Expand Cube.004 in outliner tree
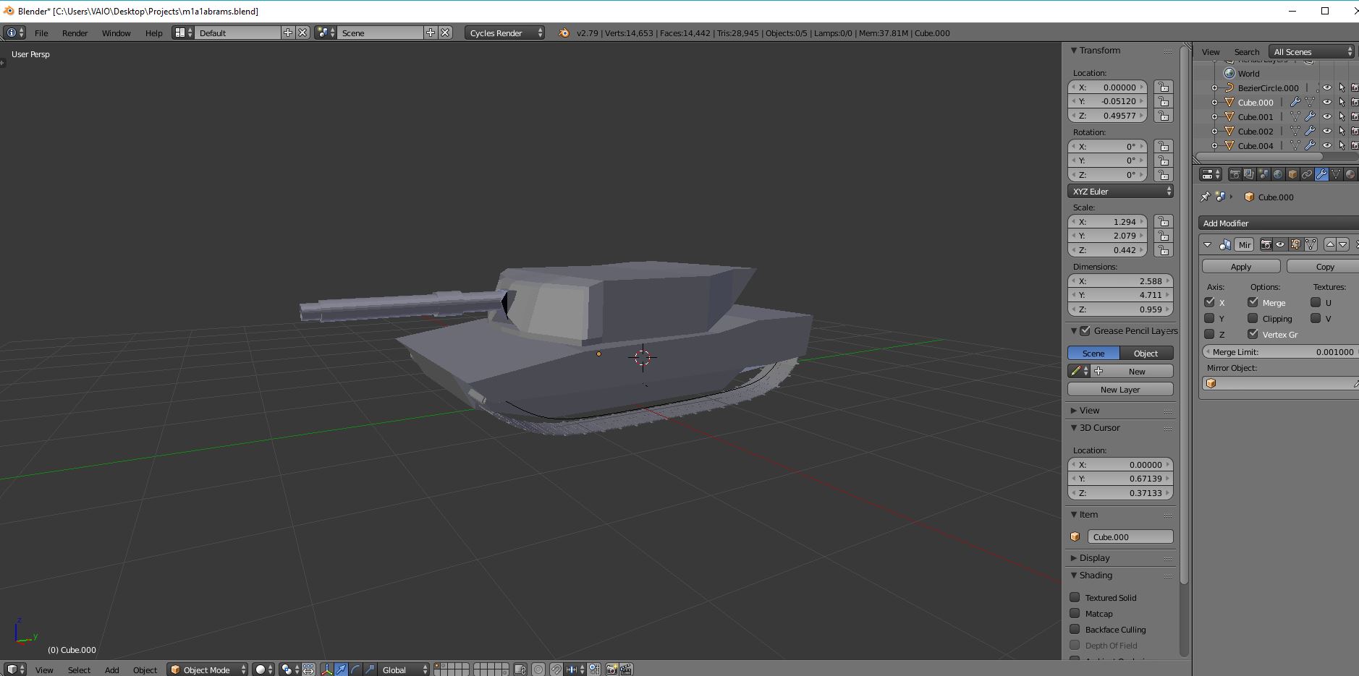The image size is (1359, 676). [x=1215, y=145]
